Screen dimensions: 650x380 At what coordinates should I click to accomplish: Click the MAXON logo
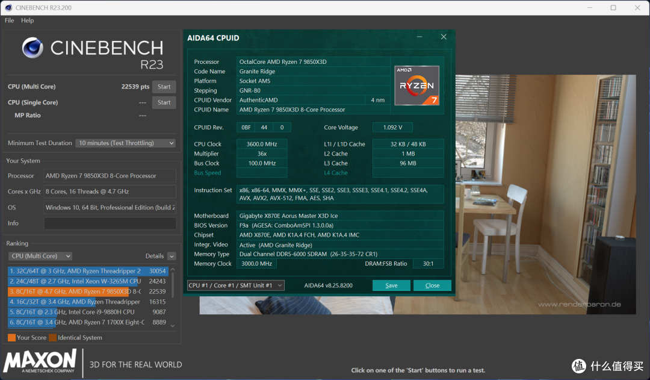40,361
